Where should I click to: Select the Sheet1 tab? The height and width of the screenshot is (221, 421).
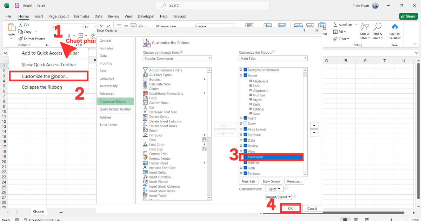pyautogui.click(x=39, y=212)
